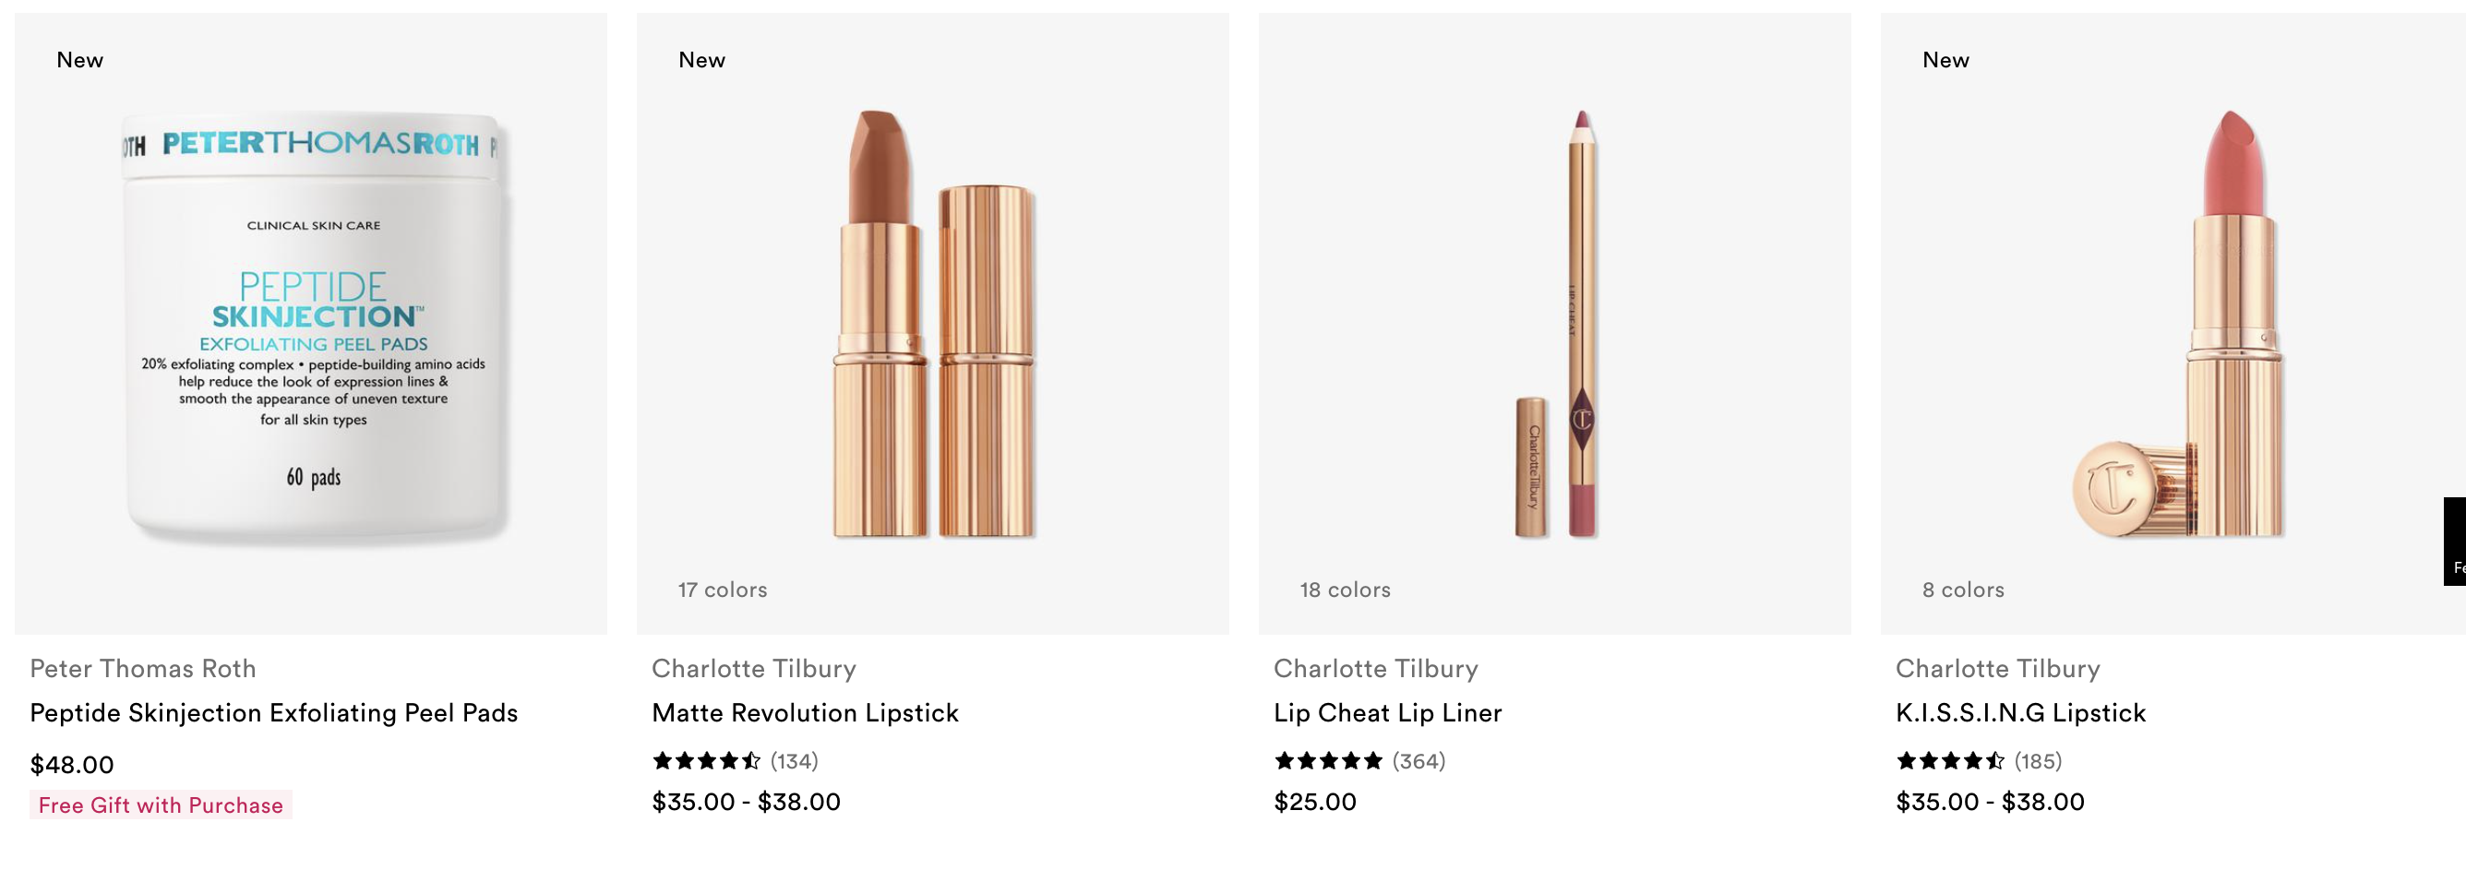Click the 17 colors label
The image size is (2466, 882).
click(x=723, y=590)
